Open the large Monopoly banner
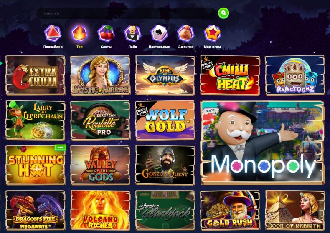 262,143
